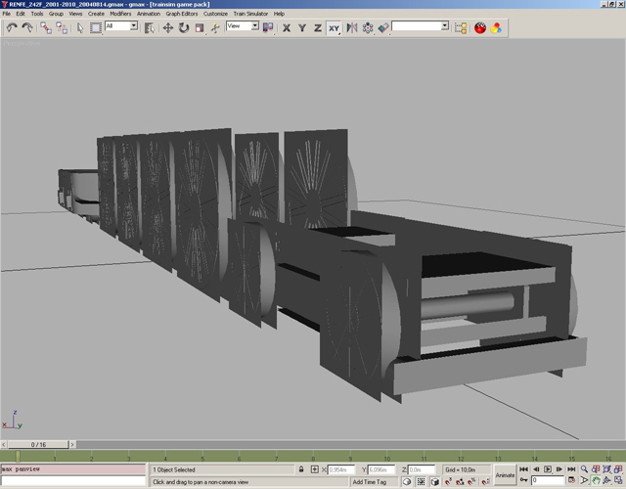Click the X coordinate input field
This screenshot has height=489, width=626.
[342, 470]
